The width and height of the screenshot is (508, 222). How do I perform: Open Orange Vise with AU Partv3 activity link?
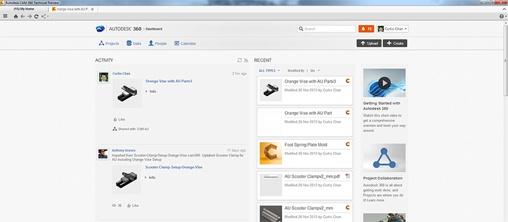169,81
